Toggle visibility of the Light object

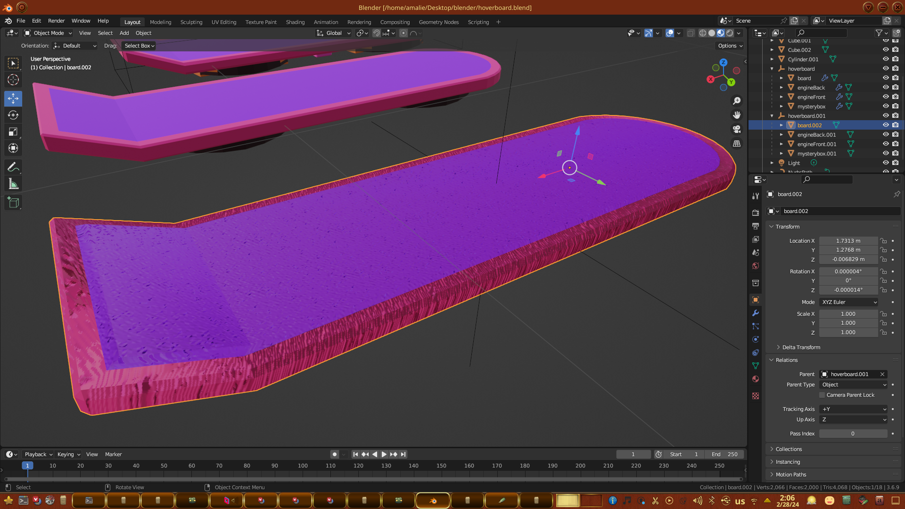pos(886,163)
